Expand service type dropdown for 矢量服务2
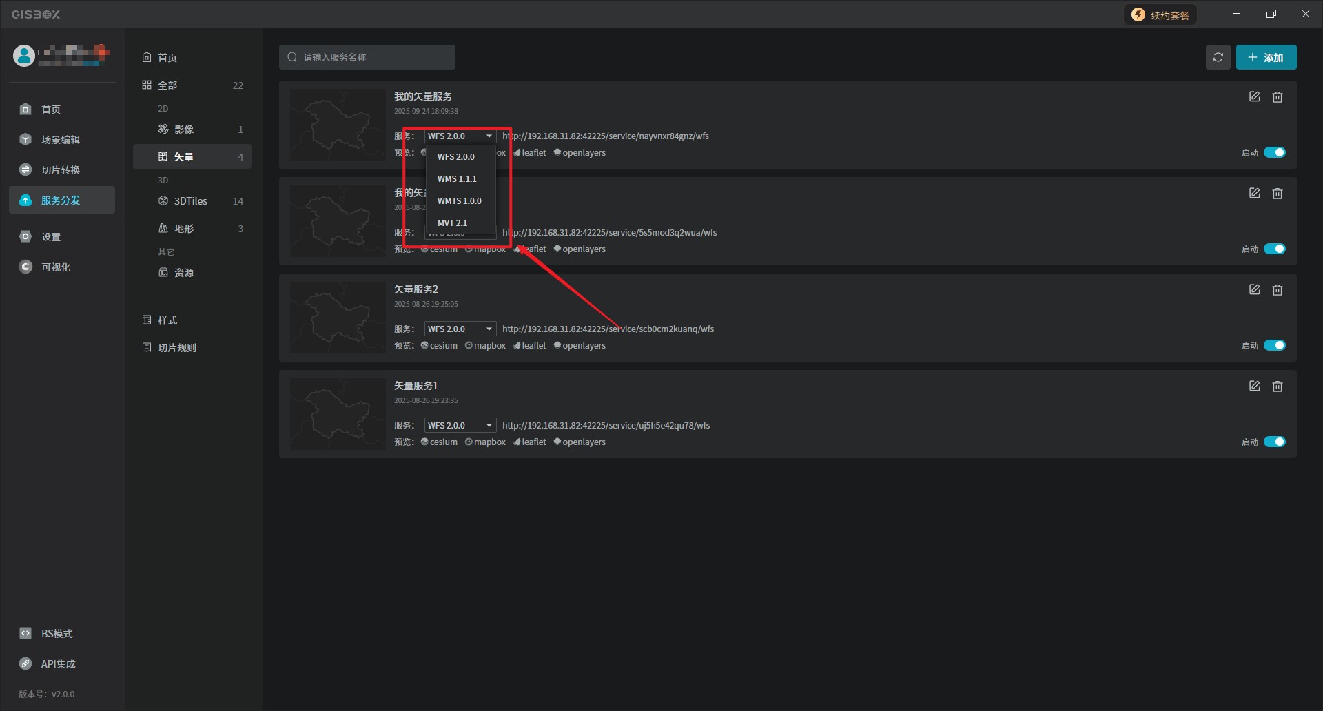Image resolution: width=1323 pixels, height=711 pixels. [x=460, y=329]
